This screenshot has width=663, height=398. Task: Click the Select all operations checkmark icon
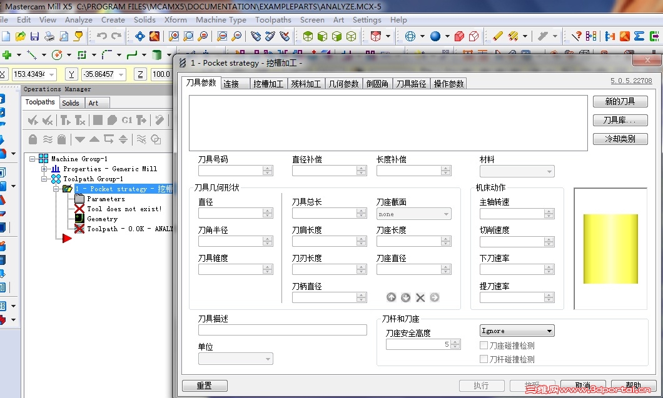33,121
